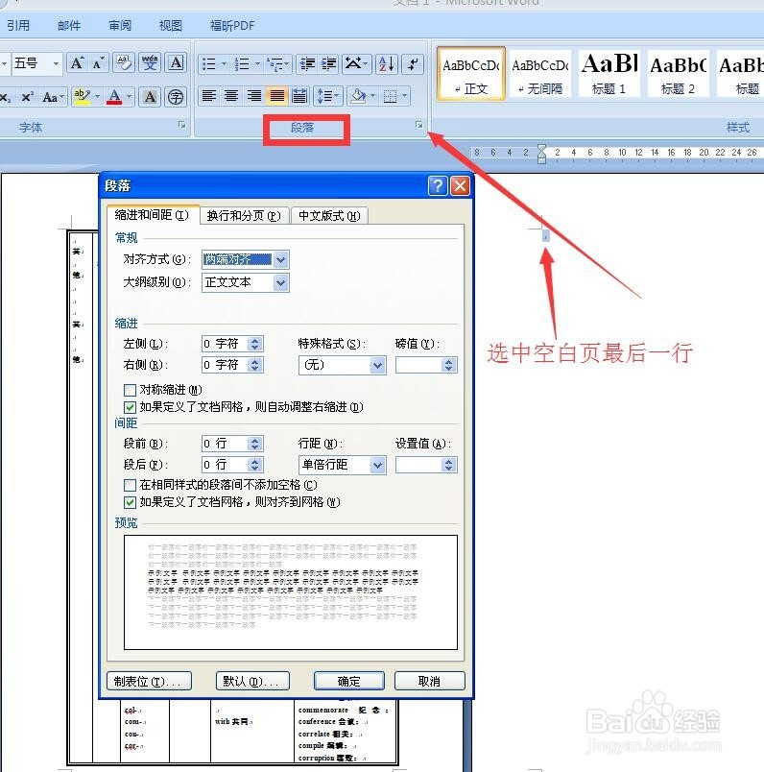This screenshot has width=764, height=772.
Task: Decrease paragraph indent in ribbon
Action: pos(307,64)
